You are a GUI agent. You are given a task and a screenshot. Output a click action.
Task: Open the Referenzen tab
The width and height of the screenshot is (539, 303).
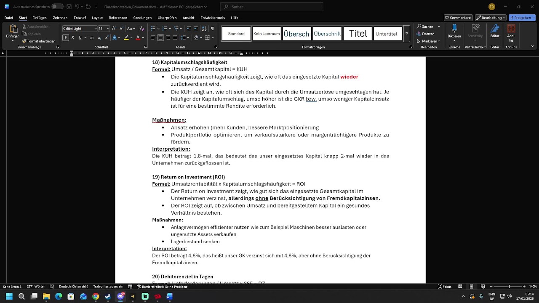coord(118,18)
